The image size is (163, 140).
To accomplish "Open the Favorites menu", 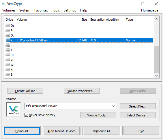I will click(x=41, y=10).
